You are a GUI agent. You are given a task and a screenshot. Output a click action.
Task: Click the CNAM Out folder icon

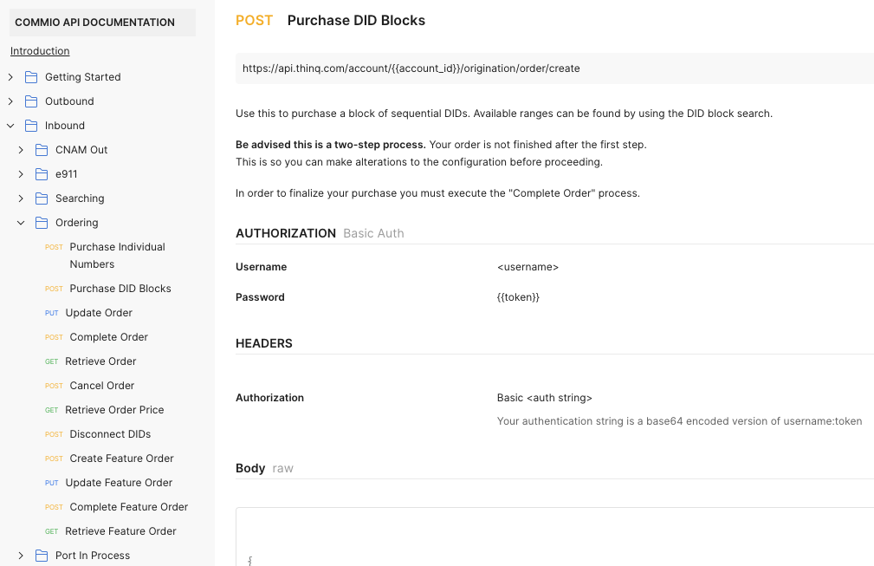42,149
